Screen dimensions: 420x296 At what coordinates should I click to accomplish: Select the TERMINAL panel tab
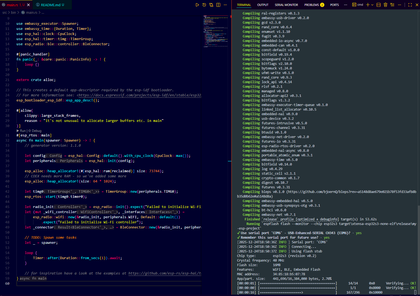(244, 5)
